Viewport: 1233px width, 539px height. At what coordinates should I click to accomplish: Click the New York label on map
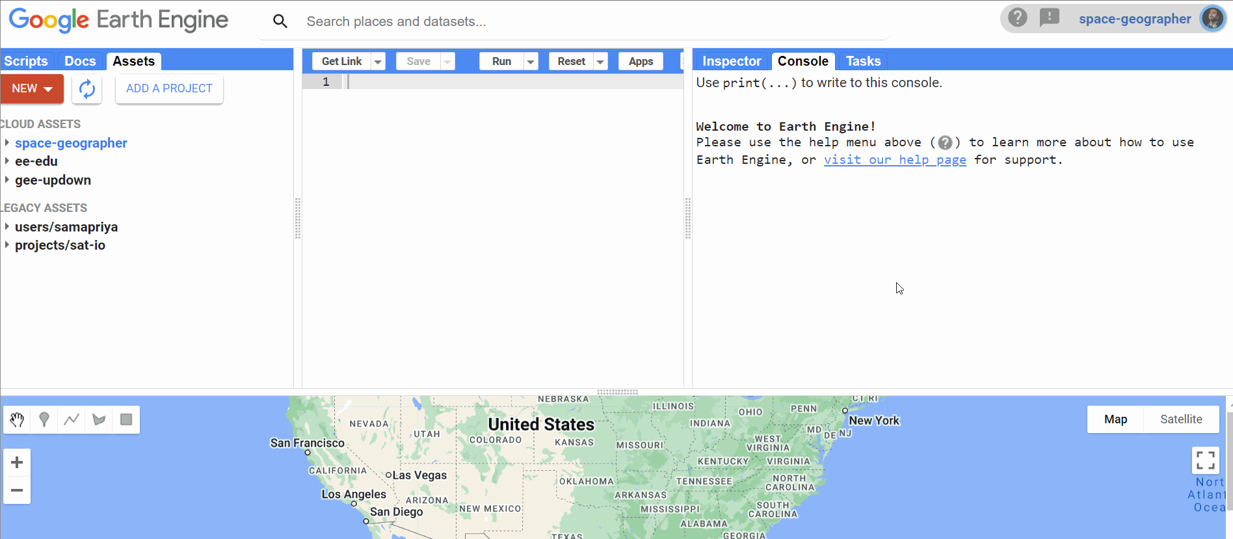pyautogui.click(x=874, y=421)
